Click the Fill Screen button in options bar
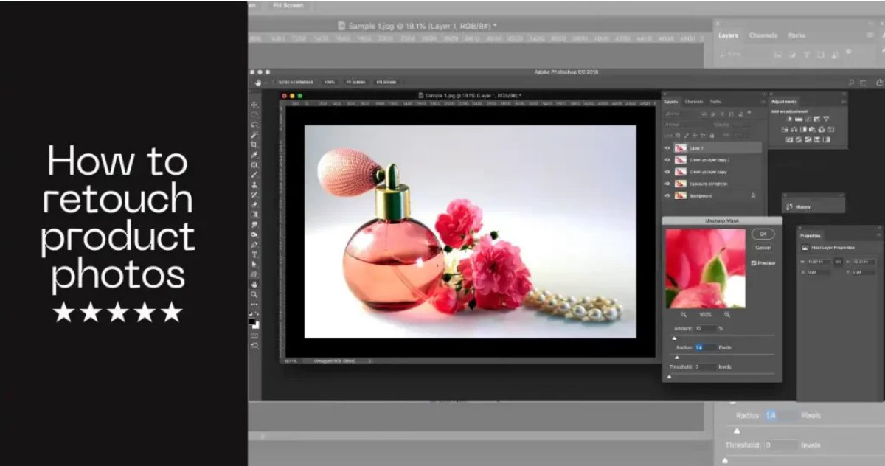 [x=386, y=83]
